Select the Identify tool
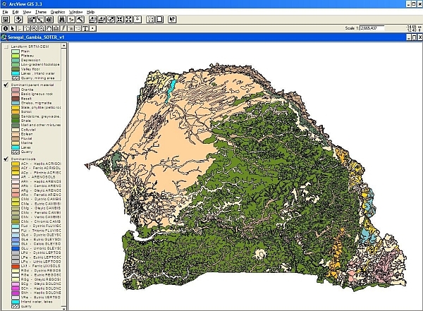The height and width of the screenshot is (311, 423). [6, 29]
